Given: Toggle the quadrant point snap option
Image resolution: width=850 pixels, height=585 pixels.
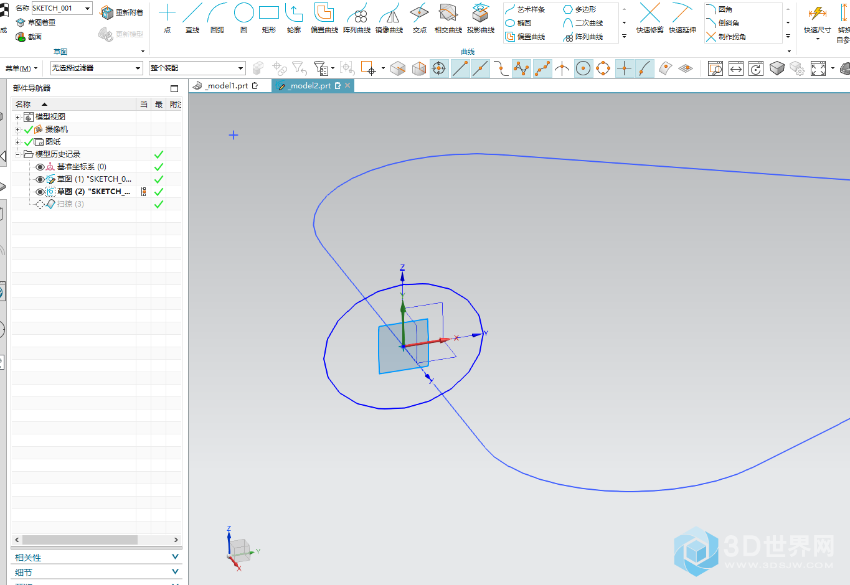Looking at the screenshot, I should 603,68.
